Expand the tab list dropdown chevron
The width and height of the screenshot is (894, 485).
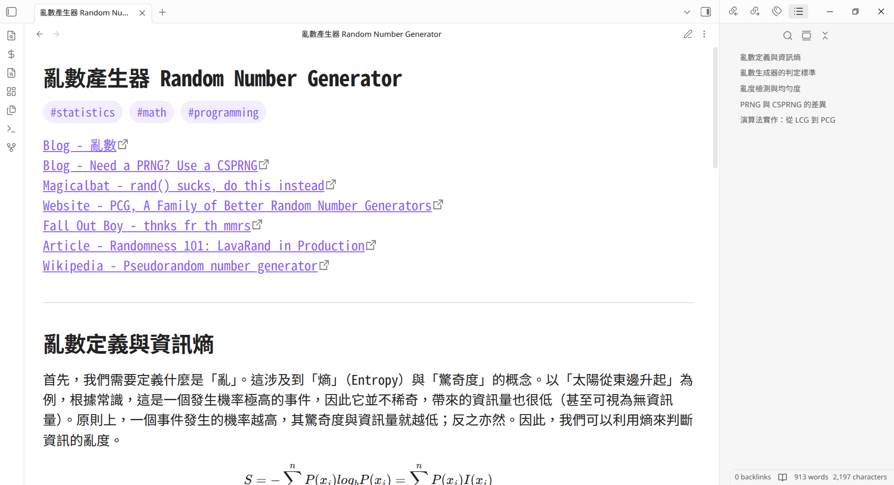pyautogui.click(x=686, y=12)
